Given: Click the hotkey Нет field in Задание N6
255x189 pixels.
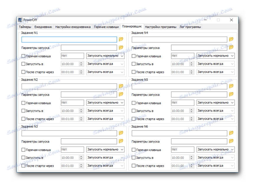Looking at the screenshot, I should coord(183,149).
